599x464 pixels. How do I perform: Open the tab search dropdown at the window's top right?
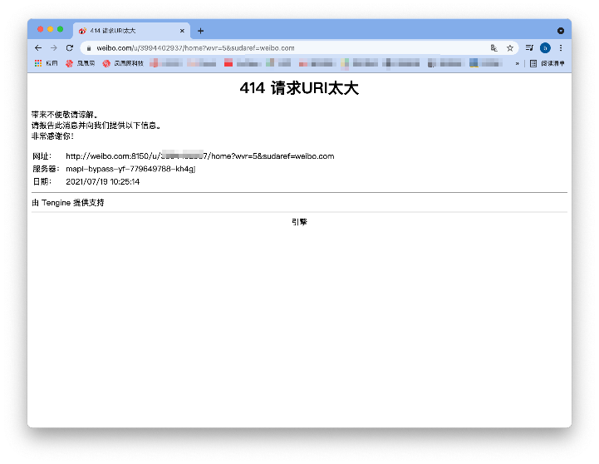click(x=561, y=31)
